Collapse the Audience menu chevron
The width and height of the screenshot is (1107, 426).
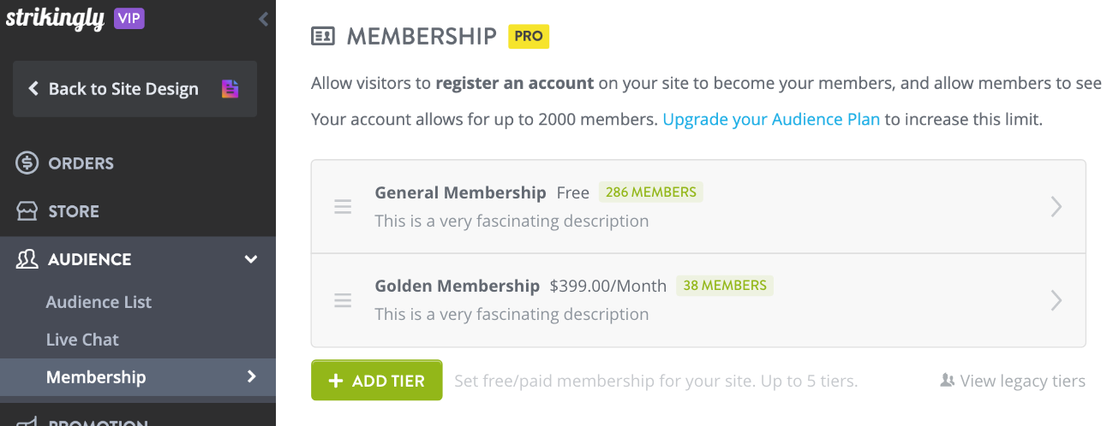click(x=251, y=259)
